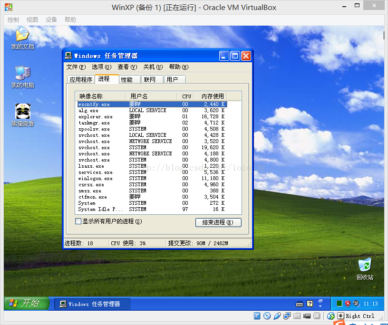Screen dimensions: 388x325
Task: Select services.exe process row
Action: pyautogui.click(x=151, y=172)
